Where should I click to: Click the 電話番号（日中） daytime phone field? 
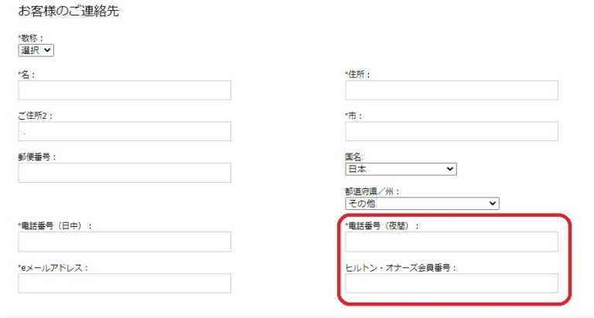point(125,242)
